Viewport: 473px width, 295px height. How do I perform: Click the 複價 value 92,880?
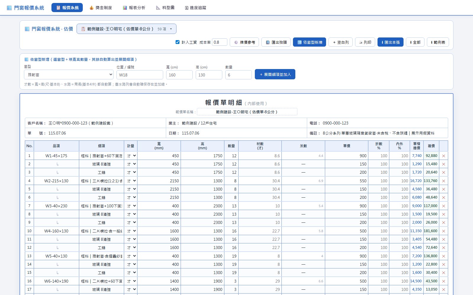coord(431,156)
